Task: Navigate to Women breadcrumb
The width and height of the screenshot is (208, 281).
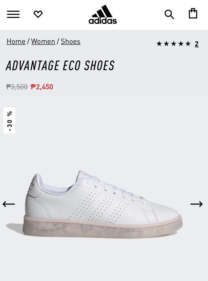Action: point(43,41)
